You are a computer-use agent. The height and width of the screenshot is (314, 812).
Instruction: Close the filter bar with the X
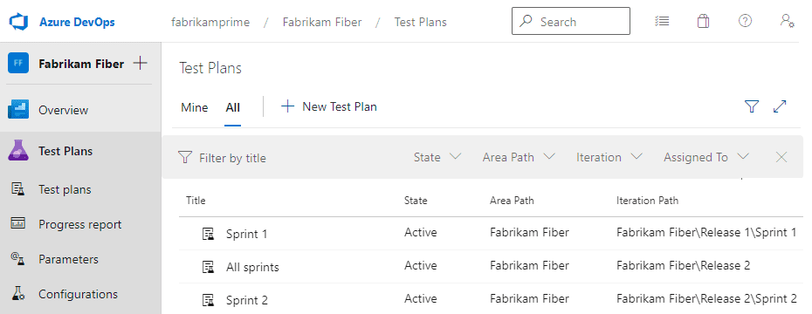[781, 157]
